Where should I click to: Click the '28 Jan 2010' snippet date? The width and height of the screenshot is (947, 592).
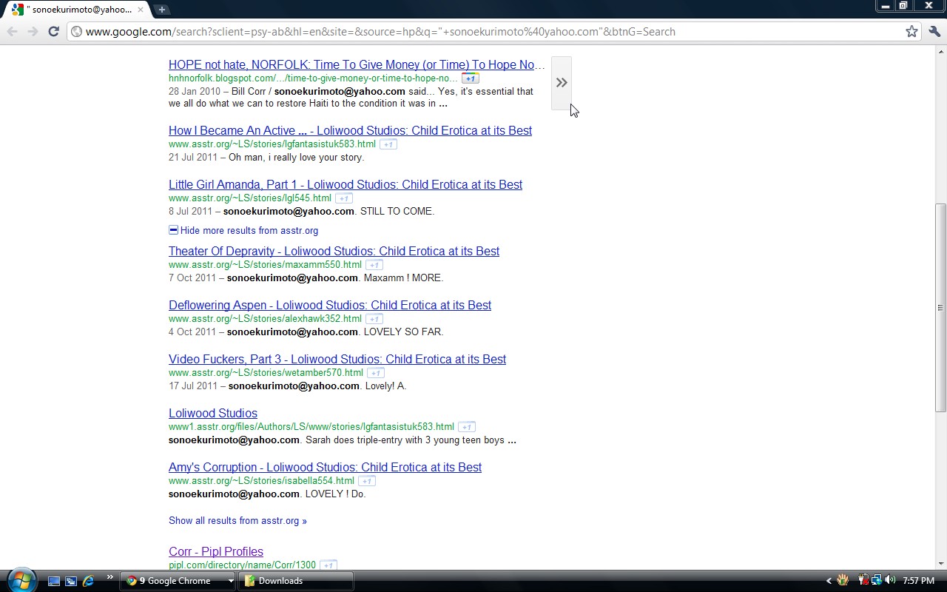point(195,91)
